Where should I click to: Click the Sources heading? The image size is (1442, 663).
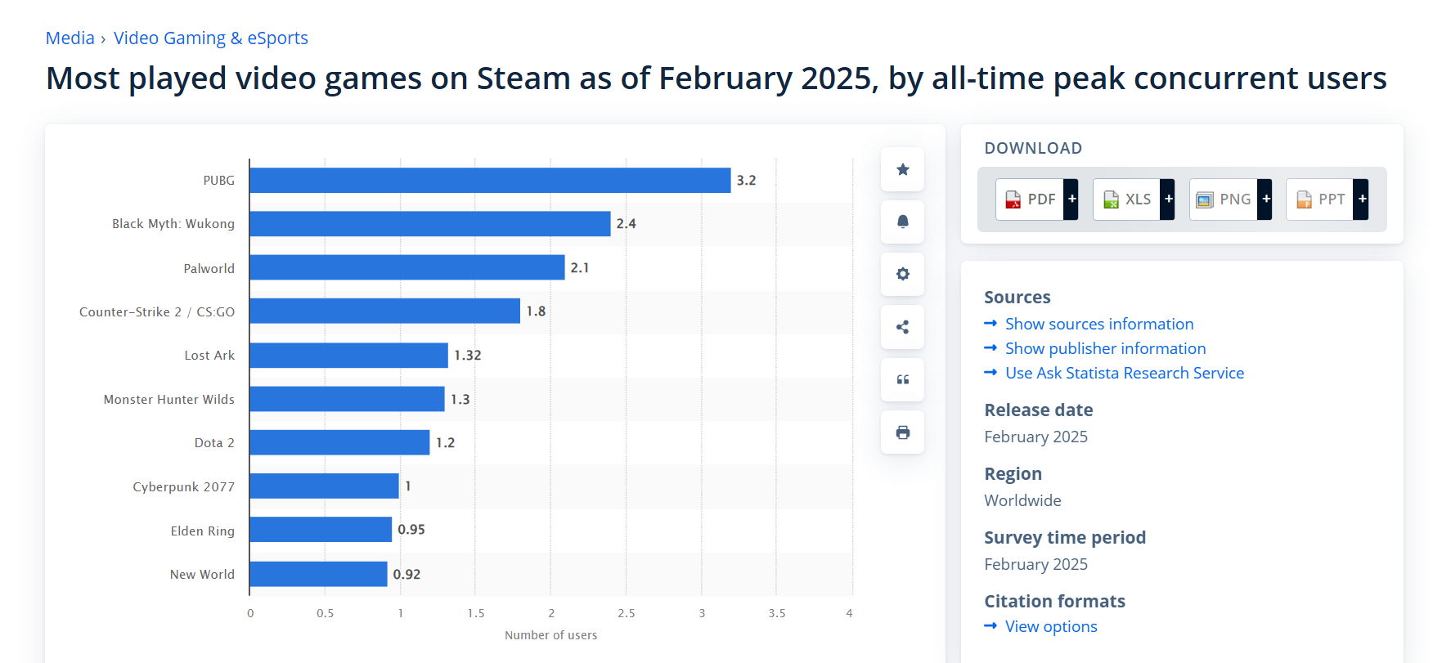coord(1017,298)
